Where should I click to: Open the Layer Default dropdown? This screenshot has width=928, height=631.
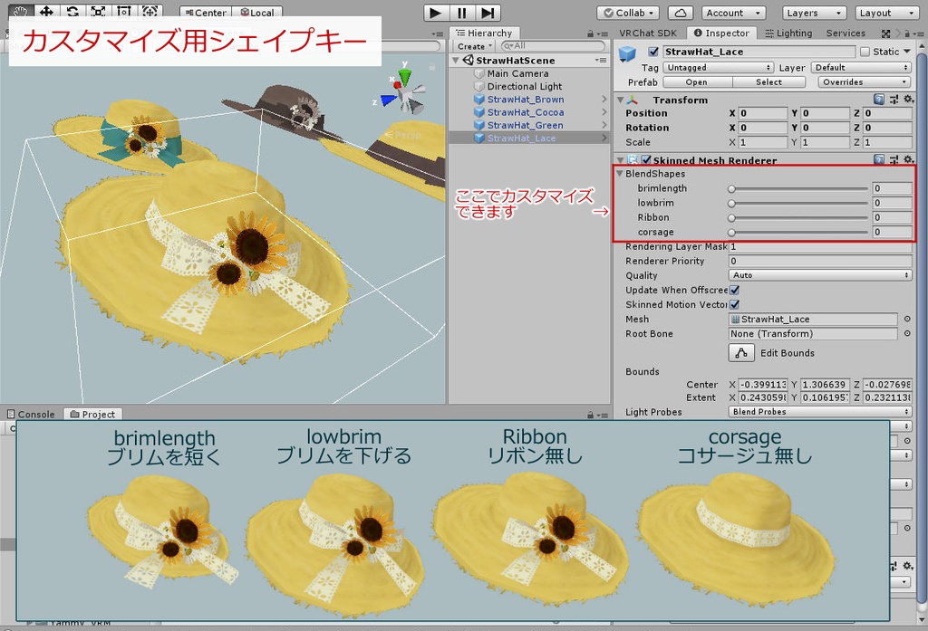[x=861, y=67]
